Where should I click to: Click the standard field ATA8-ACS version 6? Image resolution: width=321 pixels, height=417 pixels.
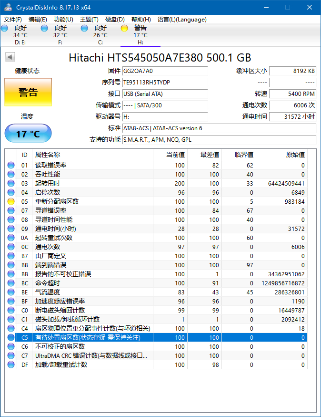coord(219,128)
